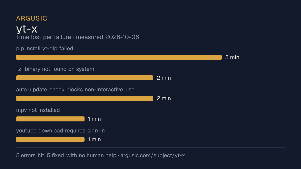Image resolution: width=301 pixels, height=169 pixels.
Task: Click the mpv not installed bar
Action: pyautogui.click(x=50, y=119)
